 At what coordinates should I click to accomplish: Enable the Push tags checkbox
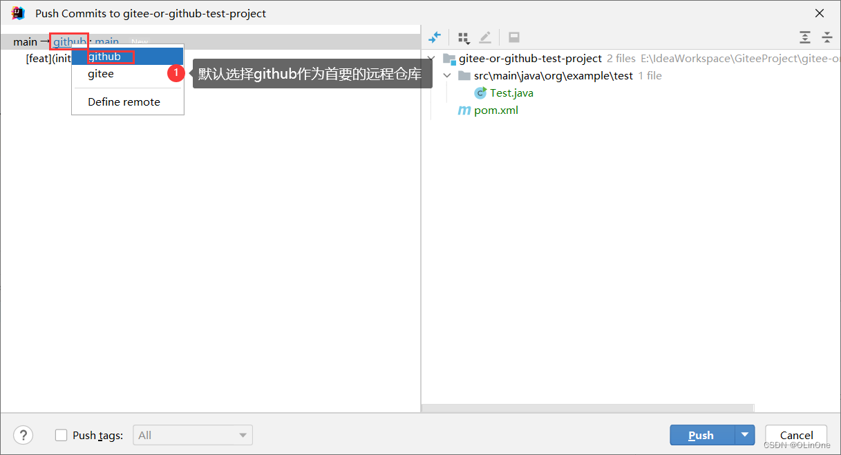pyautogui.click(x=61, y=435)
